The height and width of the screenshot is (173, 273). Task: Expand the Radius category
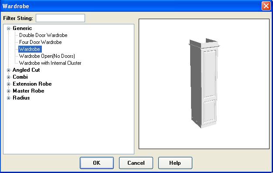click(x=8, y=98)
